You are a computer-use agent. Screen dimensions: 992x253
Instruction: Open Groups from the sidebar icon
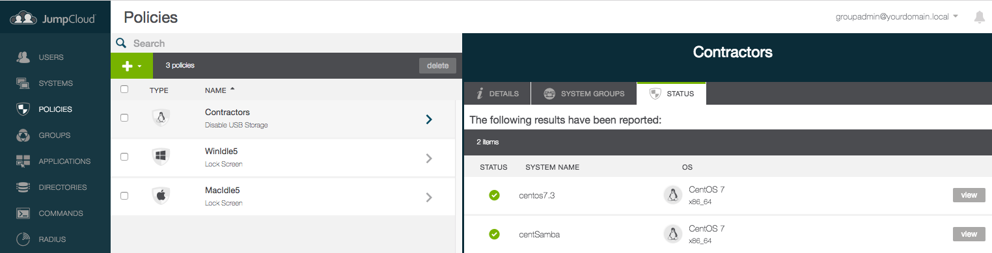(23, 135)
